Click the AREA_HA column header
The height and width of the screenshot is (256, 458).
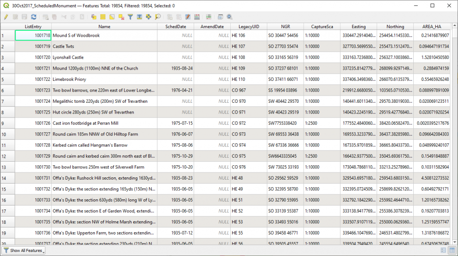pyautogui.click(x=432, y=27)
